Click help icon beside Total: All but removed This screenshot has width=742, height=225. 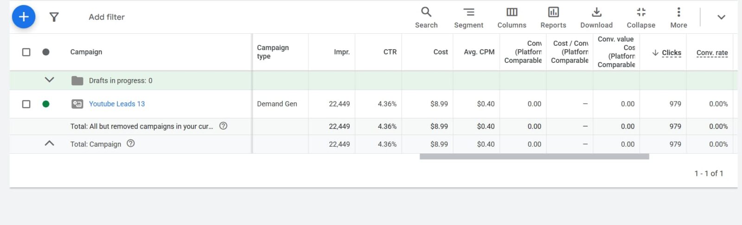click(x=223, y=125)
